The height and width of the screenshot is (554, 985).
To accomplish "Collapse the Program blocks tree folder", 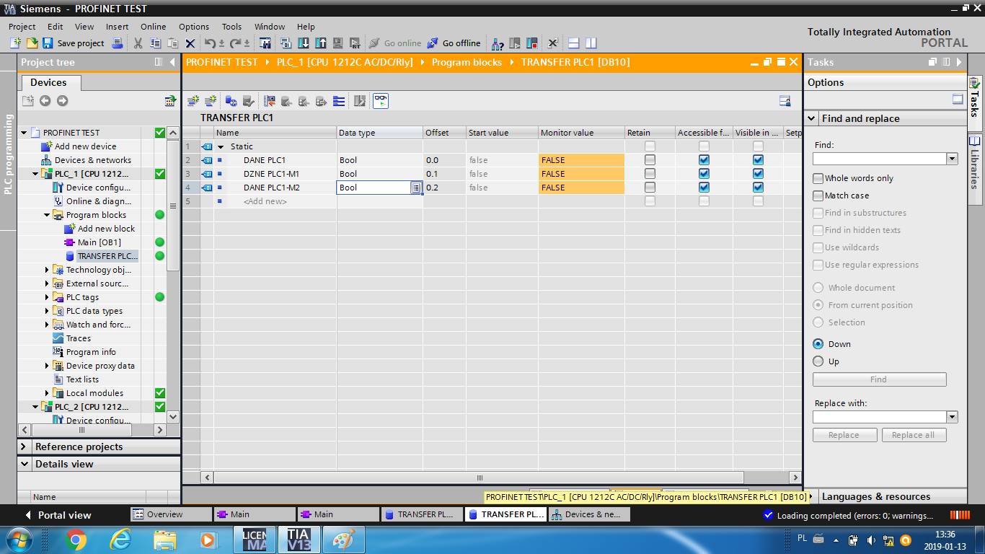I will tap(47, 215).
